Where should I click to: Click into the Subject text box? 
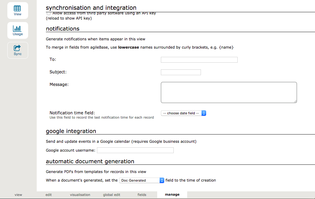pos(181,72)
